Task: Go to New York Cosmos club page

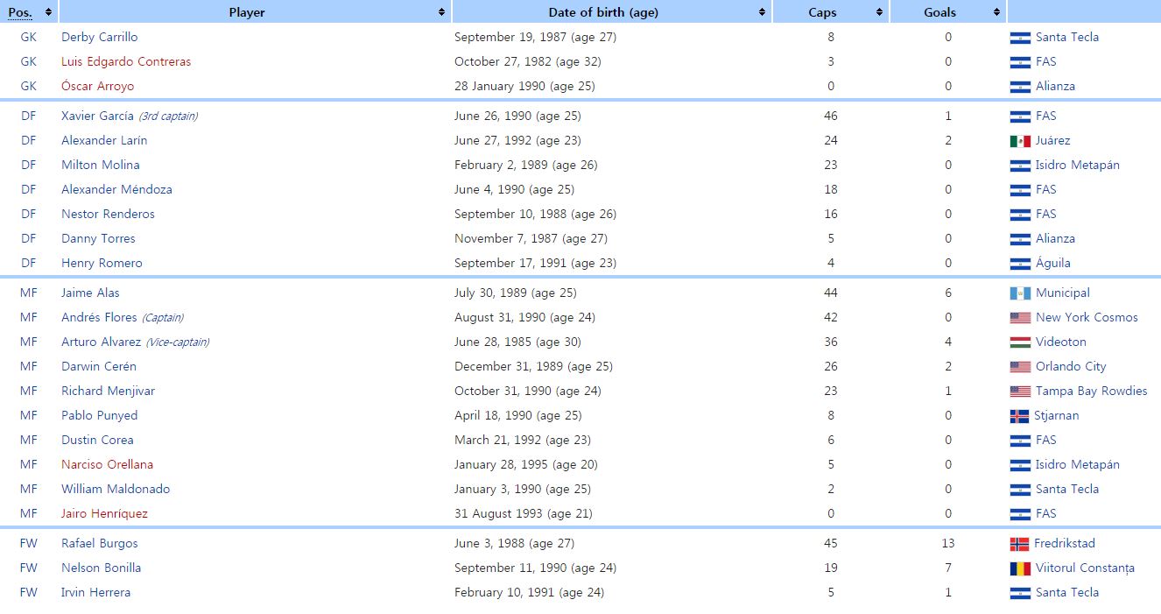Action: (x=1087, y=317)
